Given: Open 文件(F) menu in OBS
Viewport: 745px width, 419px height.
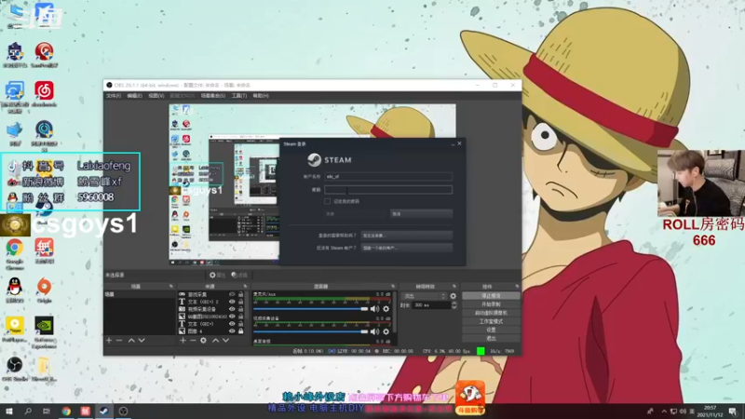Looking at the screenshot, I should click(x=113, y=96).
